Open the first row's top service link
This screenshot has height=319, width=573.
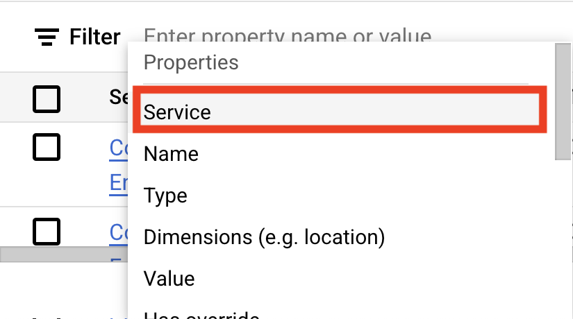pyautogui.click(x=119, y=148)
